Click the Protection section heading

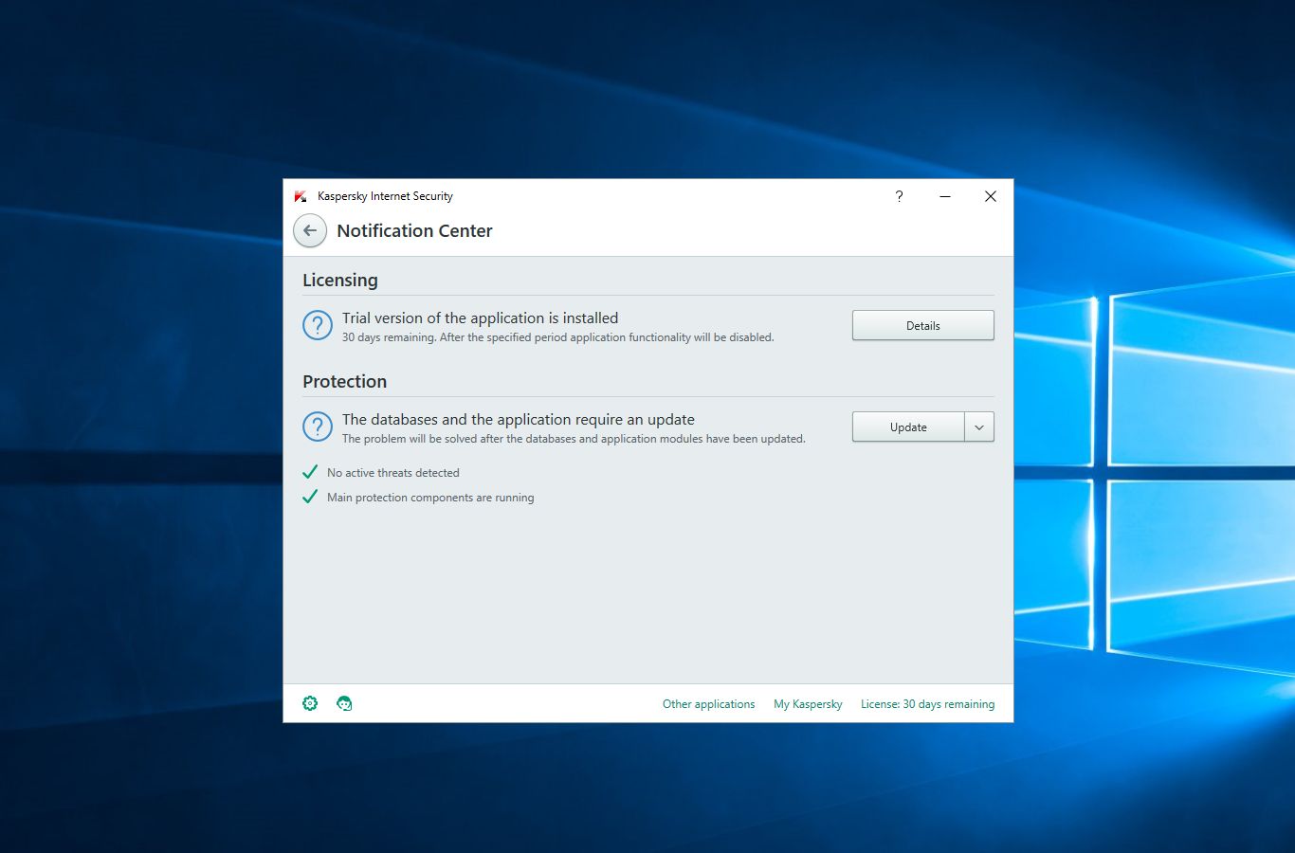pos(345,381)
